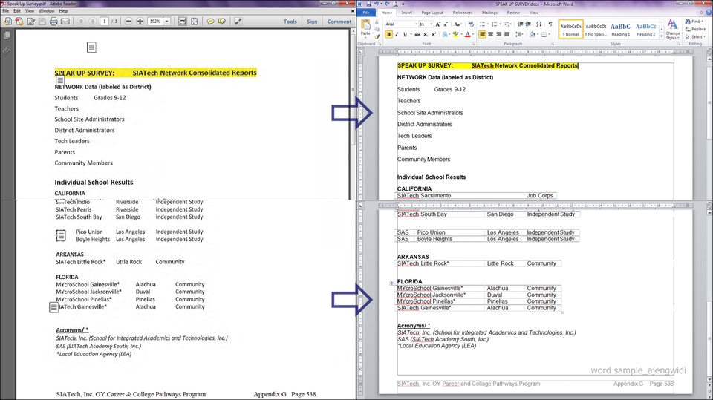Click the email envelope icon in Adobe Reader
Screen dimensions: 713x400
[x=65, y=22]
